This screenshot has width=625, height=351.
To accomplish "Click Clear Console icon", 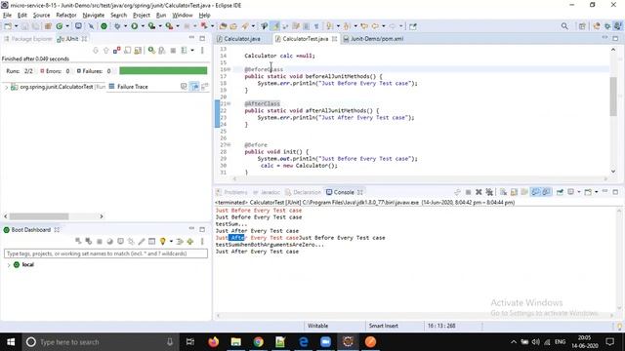I will tap(504, 192).
